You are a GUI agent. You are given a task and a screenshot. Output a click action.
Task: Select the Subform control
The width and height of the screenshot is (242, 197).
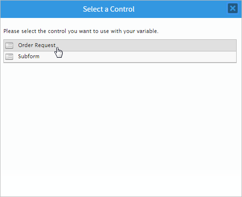tap(120, 57)
